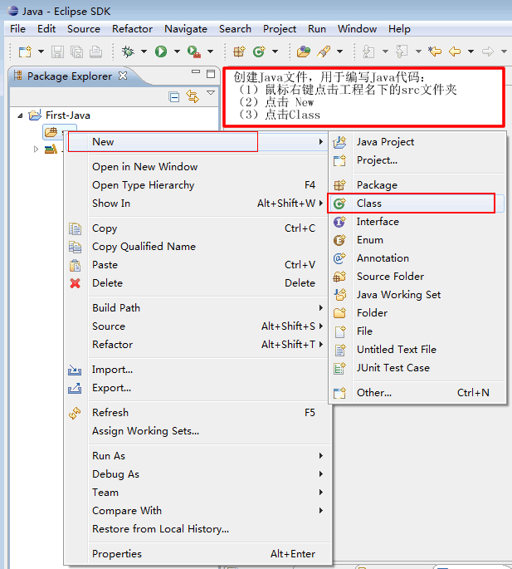This screenshot has width=512, height=569.
Task: Expand the library node under First-Java
Action: (36, 150)
